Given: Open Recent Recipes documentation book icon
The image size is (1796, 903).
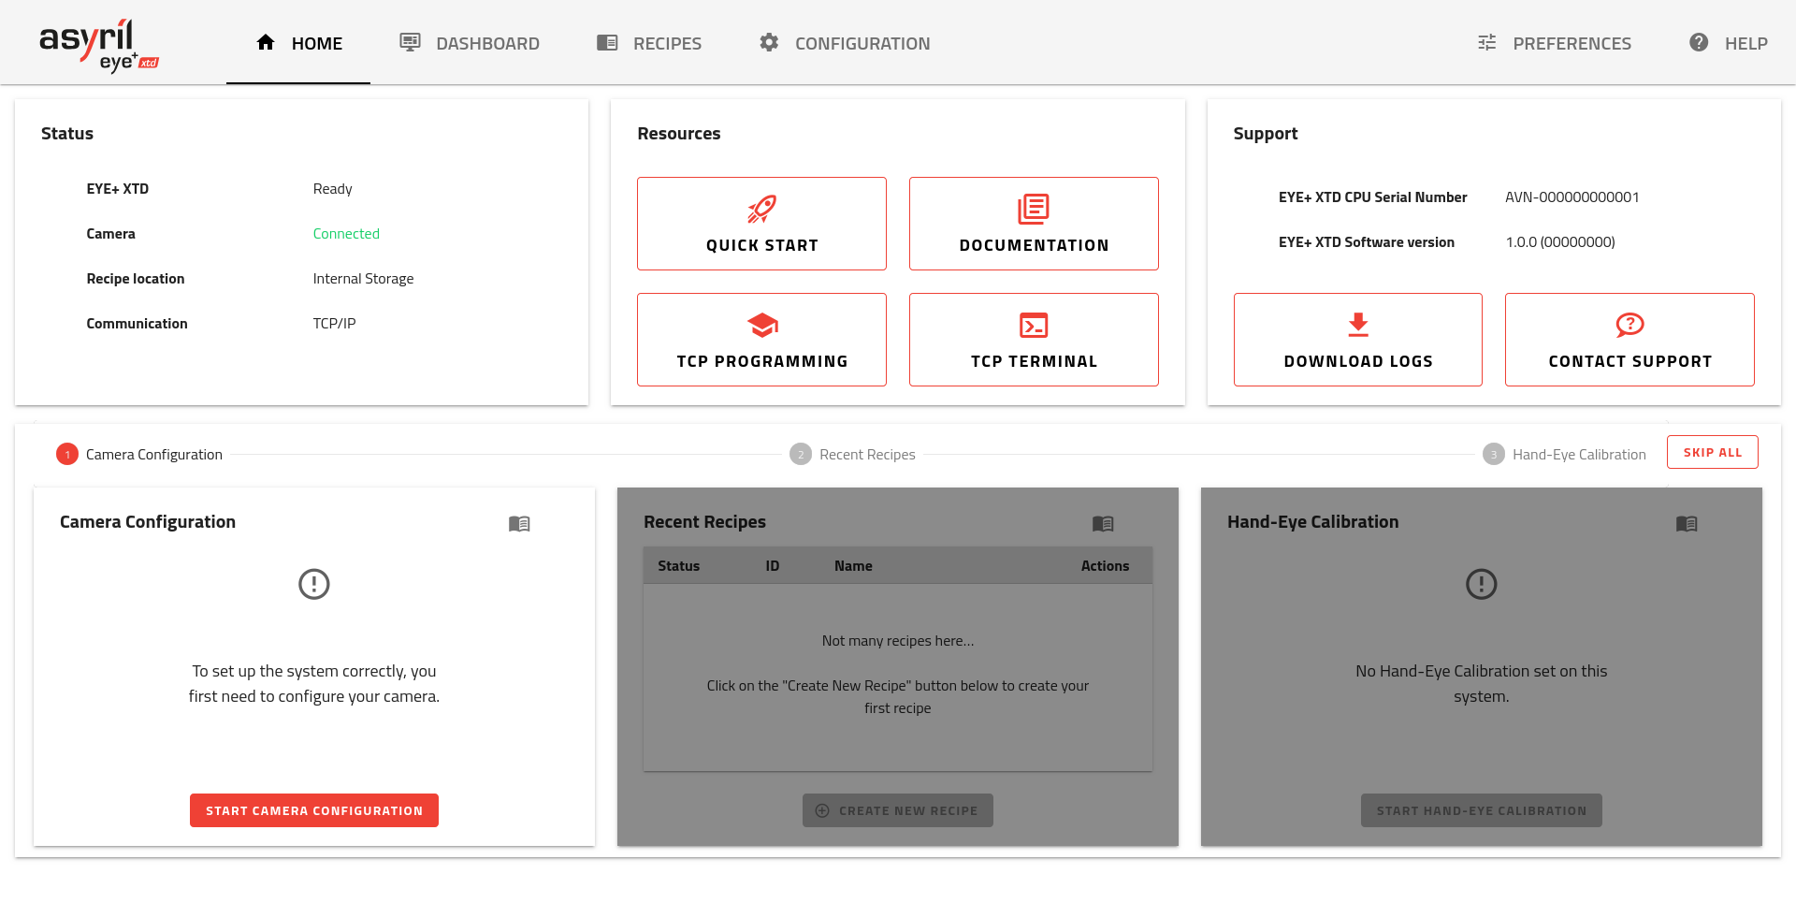Looking at the screenshot, I should point(1103,523).
